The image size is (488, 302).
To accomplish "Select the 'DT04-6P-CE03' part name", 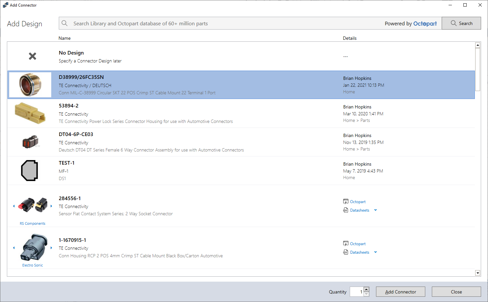I will click(x=76, y=134).
